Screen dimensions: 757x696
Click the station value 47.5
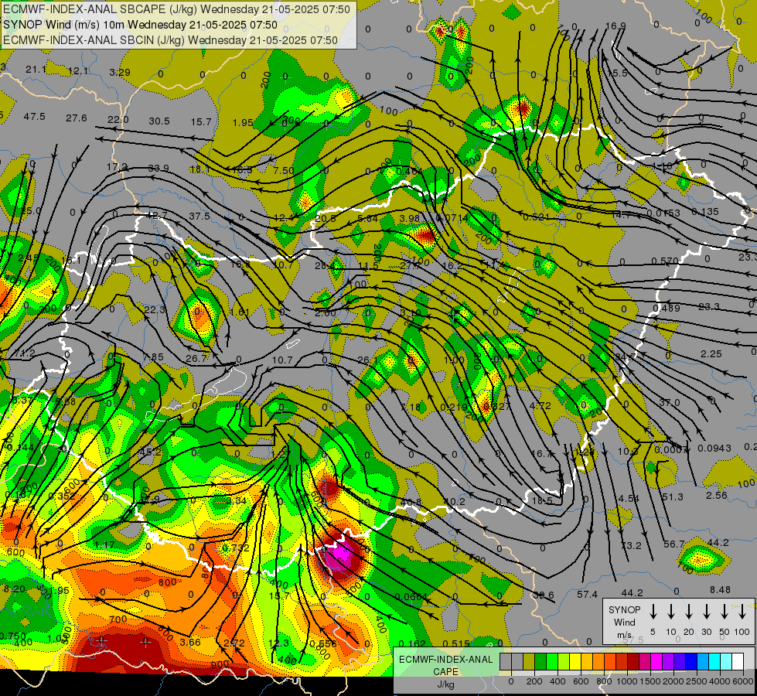(34, 117)
